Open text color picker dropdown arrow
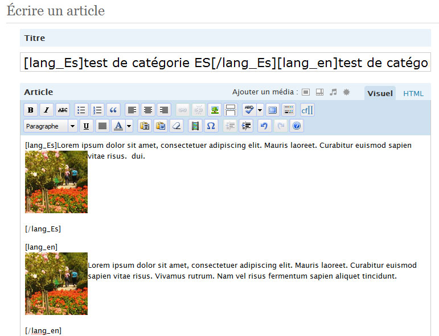The width and height of the screenshot is (439, 336). tap(129, 126)
